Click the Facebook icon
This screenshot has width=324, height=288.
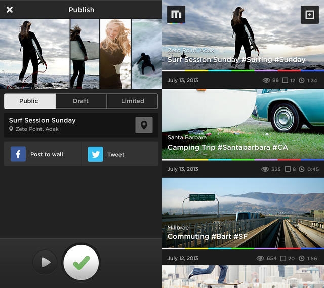pyautogui.click(x=18, y=154)
